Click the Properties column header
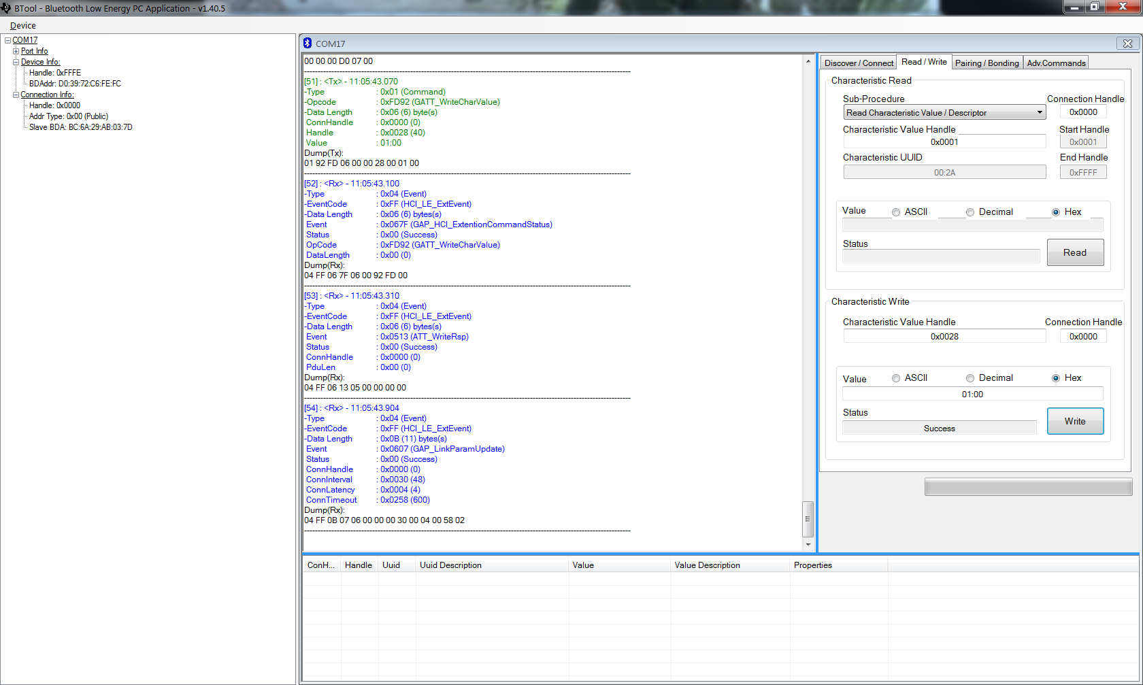The width and height of the screenshot is (1143, 685). [838, 565]
